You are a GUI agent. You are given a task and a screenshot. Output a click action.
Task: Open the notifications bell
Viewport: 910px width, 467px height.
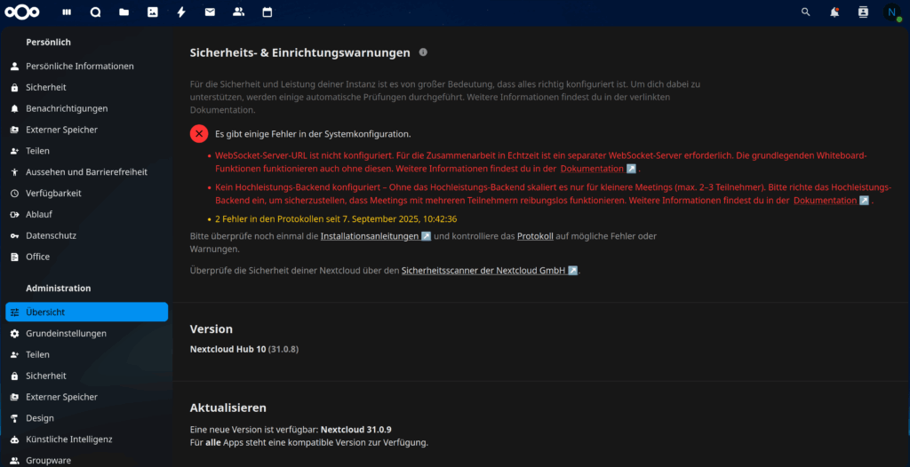(x=834, y=12)
